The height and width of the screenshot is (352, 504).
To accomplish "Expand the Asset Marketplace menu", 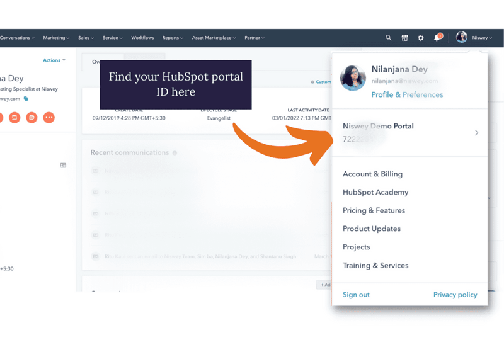I will [214, 38].
